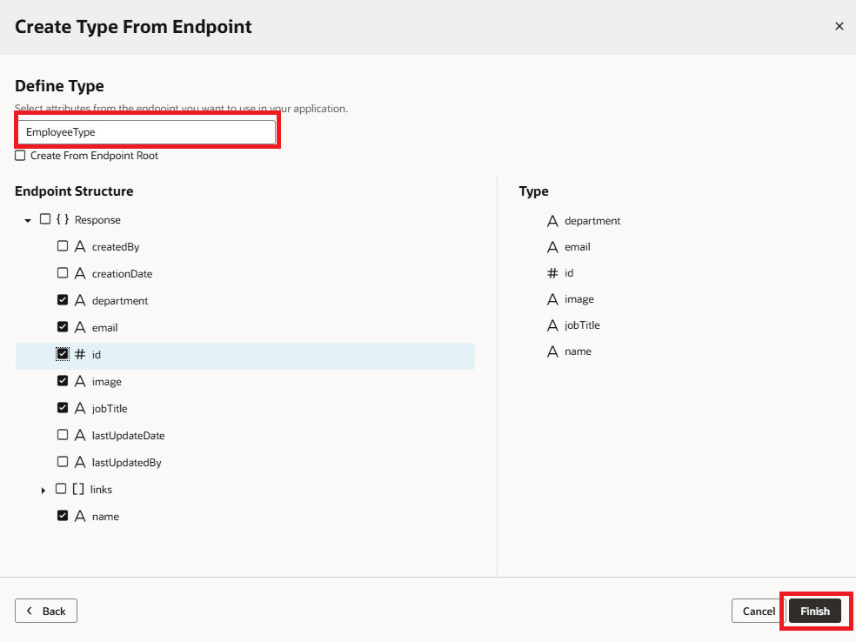Click the array brackets icon next to links
This screenshot has height=642, width=856.
78,490
